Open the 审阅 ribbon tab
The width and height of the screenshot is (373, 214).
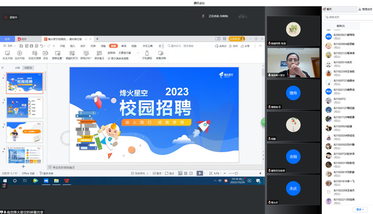click(123, 46)
